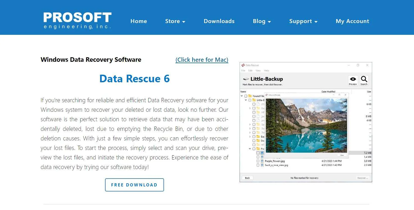Collapse the Pic folder chevron
The image size is (414, 210).
(250, 149)
